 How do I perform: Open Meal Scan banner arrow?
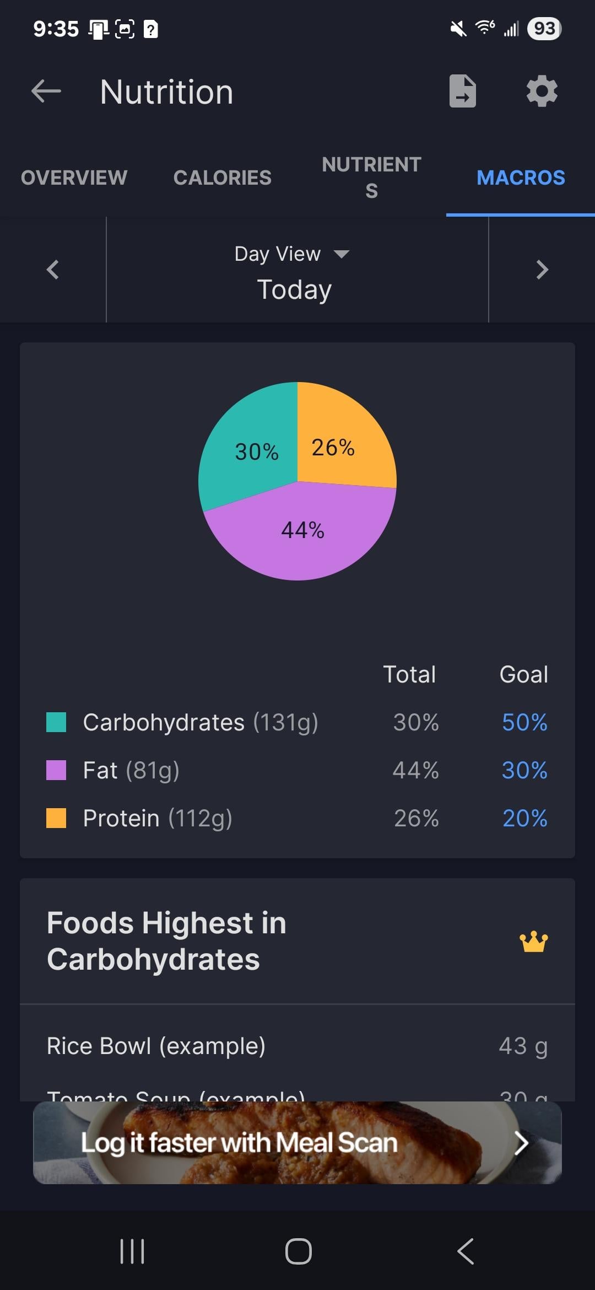point(521,1143)
